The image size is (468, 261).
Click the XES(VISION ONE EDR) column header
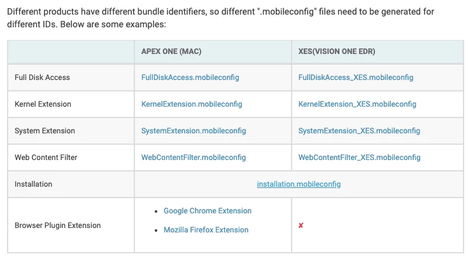click(337, 51)
